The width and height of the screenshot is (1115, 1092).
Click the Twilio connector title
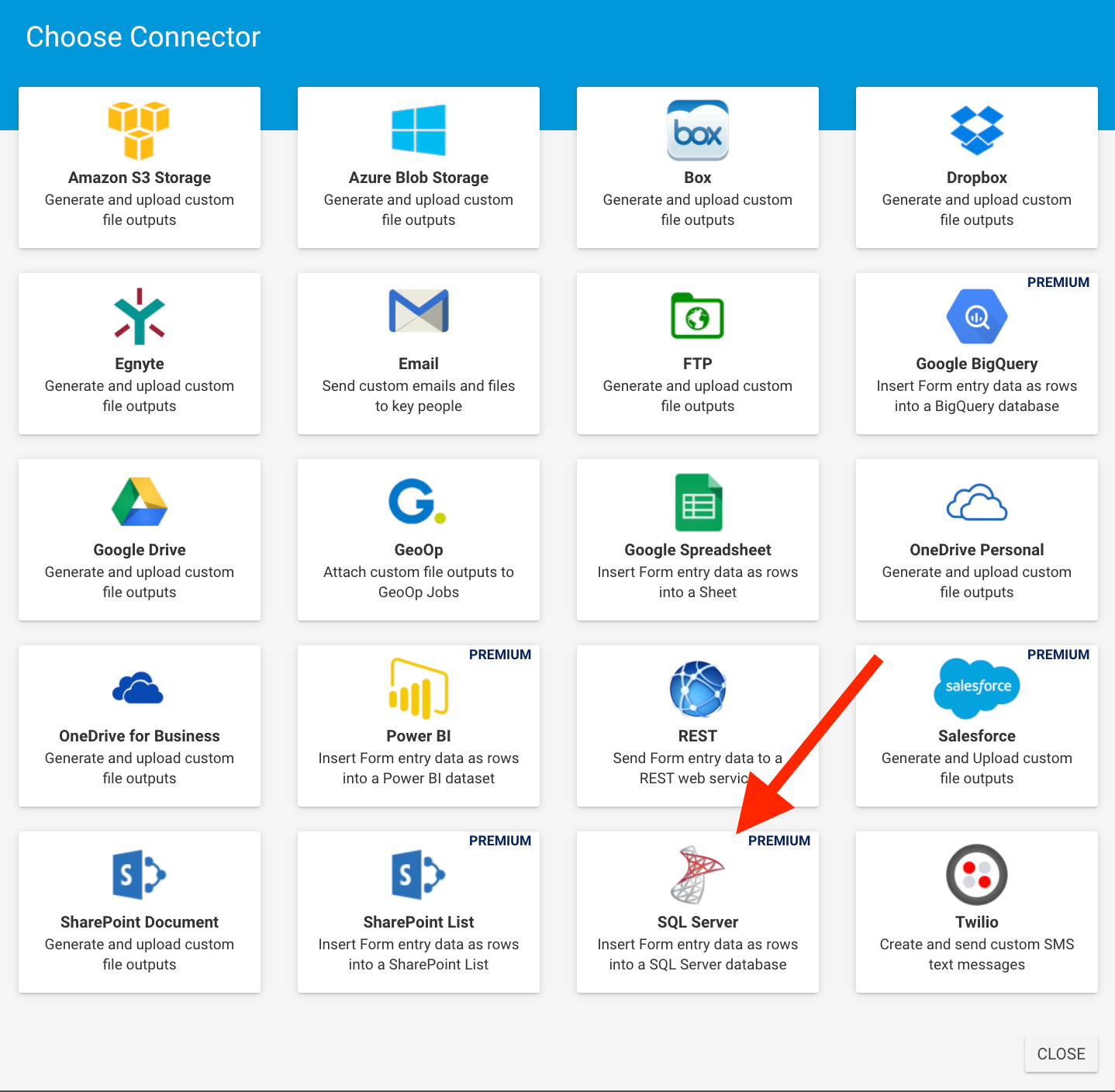(977, 922)
